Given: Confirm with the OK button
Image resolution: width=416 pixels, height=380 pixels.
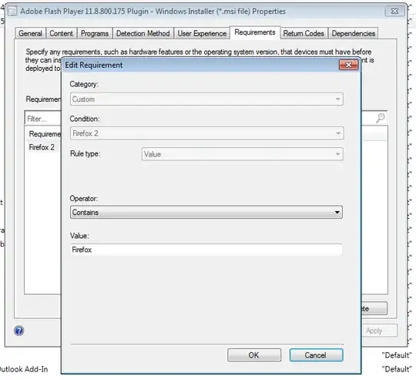Looking at the screenshot, I should (254, 355).
